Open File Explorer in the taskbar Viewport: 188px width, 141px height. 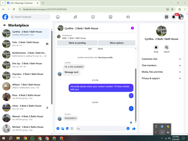pos(18,138)
